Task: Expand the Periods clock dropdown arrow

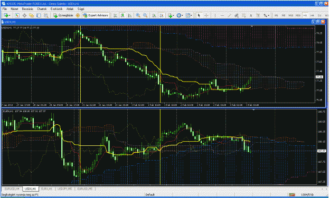Action: [182, 15]
